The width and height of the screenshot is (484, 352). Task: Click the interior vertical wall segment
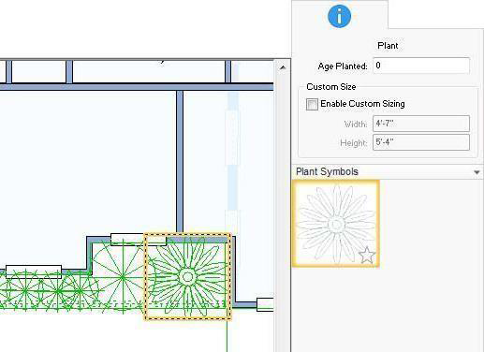(180, 162)
